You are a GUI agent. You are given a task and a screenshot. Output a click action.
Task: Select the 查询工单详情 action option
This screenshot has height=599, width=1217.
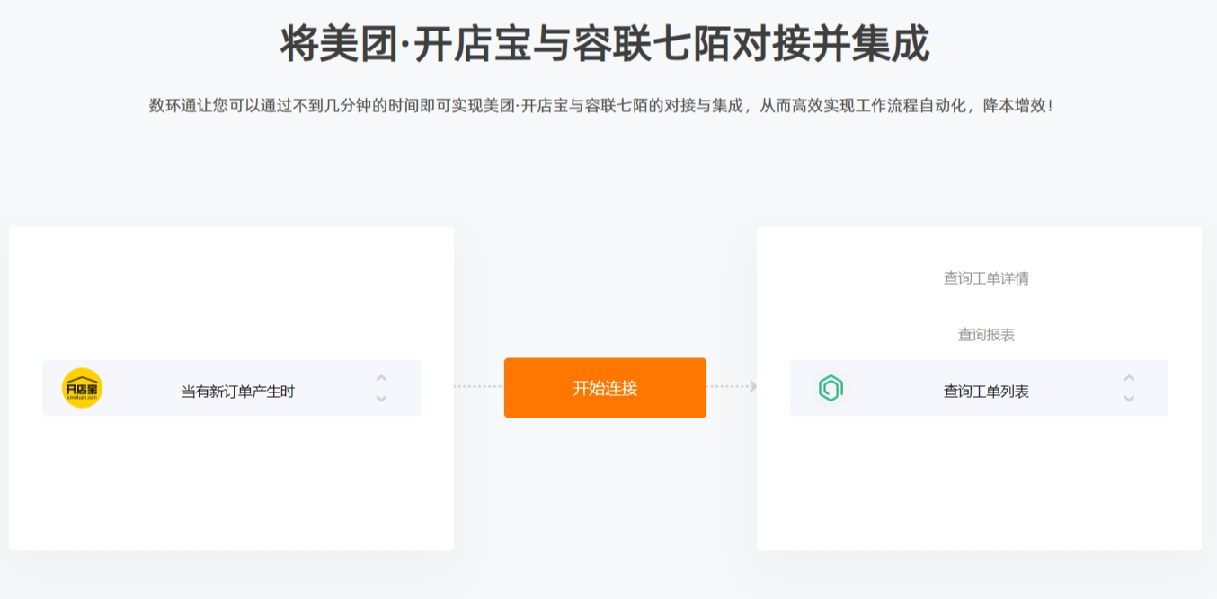(986, 278)
